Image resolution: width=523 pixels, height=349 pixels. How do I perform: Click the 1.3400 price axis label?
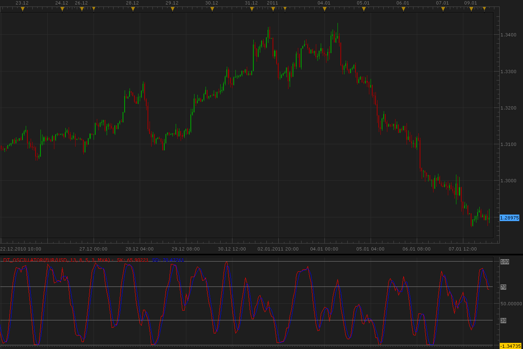508,35
